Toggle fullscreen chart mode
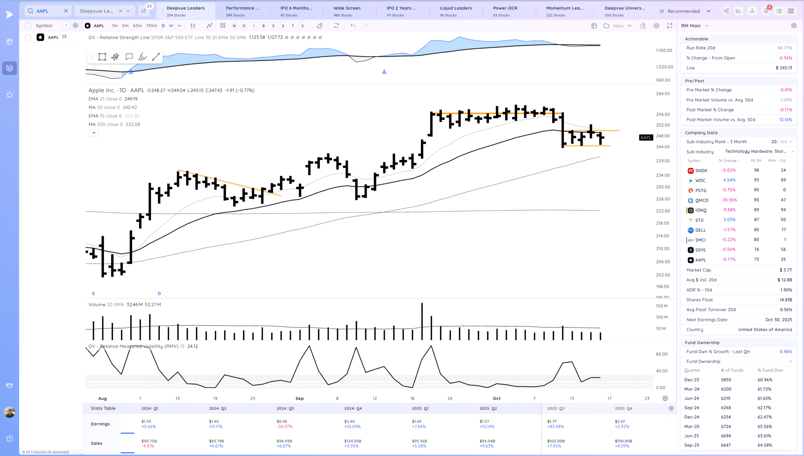The image size is (804, 456). pyautogui.click(x=670, y=26)
